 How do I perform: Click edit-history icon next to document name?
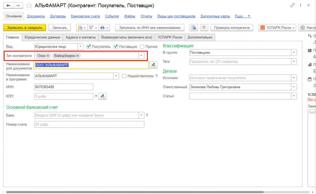point(153,65)
